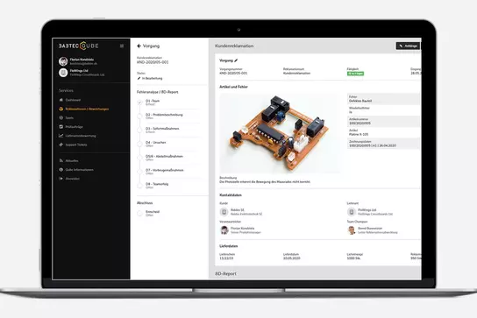Open Lieferant FixWings Ltd company icon
This screenshot has height=318, width=477.
(352, 212)
